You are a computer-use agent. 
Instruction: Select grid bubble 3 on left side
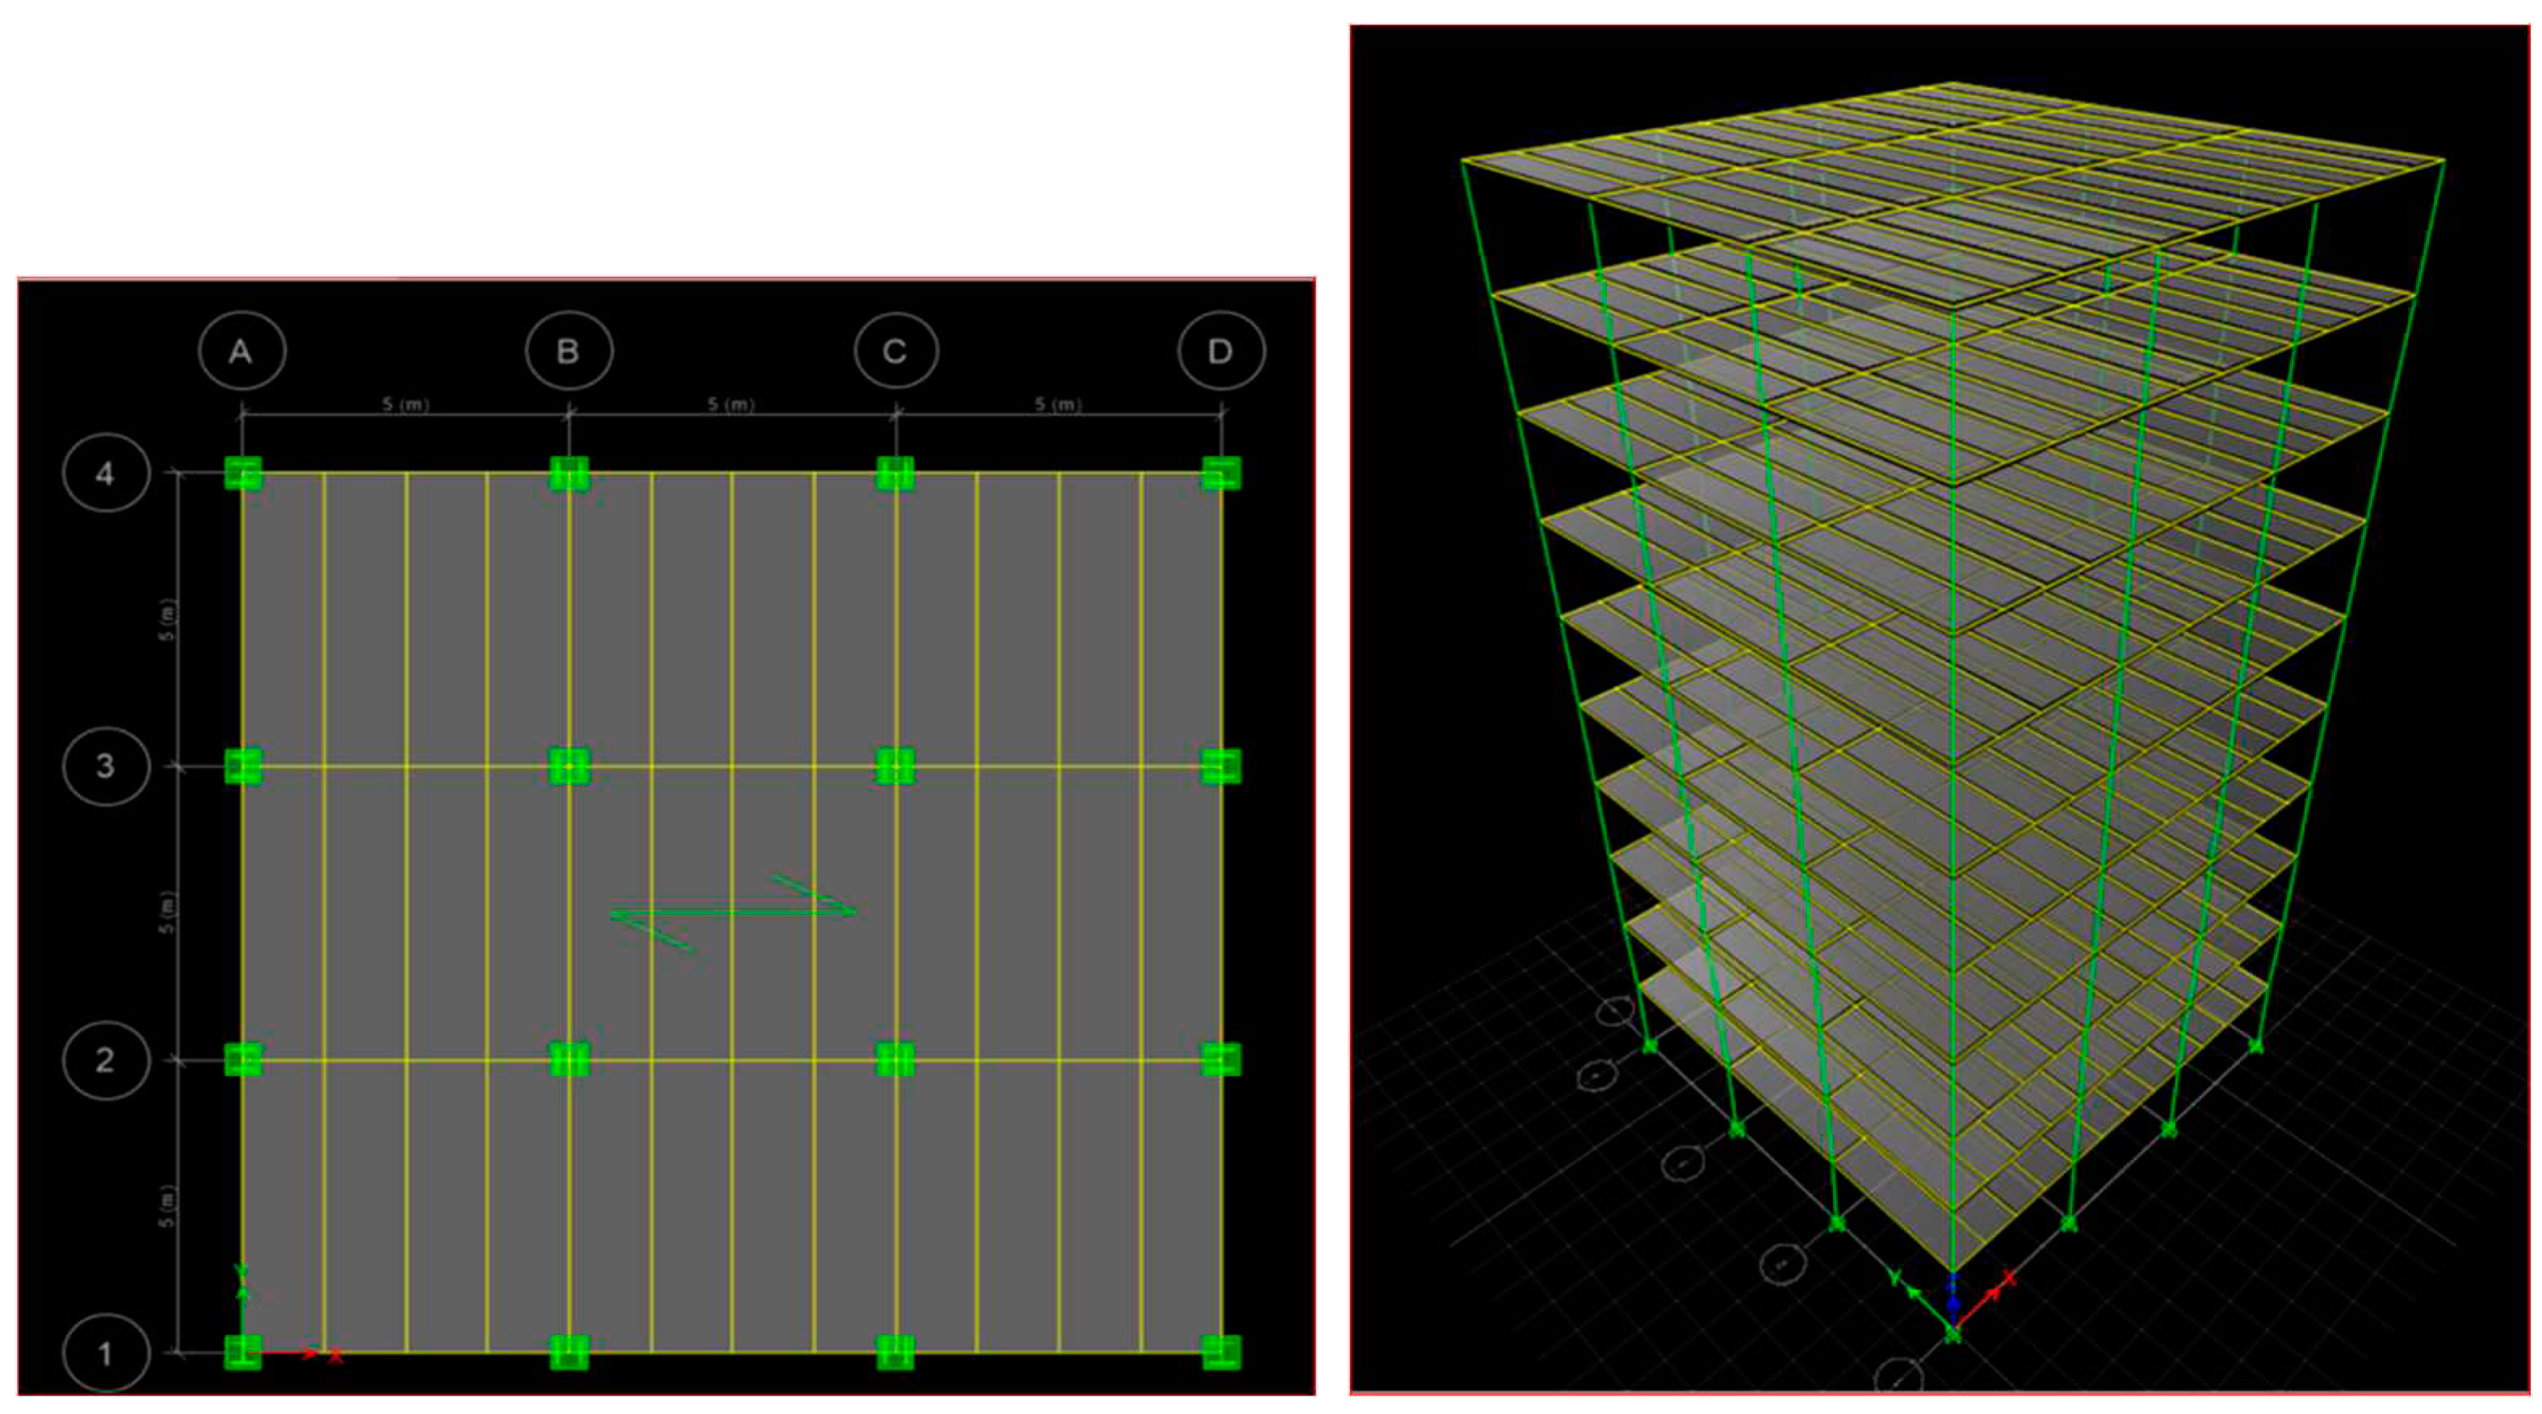pyautogui.click(x=106, y=766)
